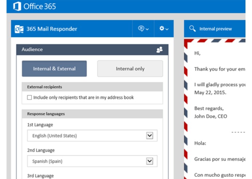
Task: Click 'Con mucho gusto' preview line
Action: coord(220,175)
